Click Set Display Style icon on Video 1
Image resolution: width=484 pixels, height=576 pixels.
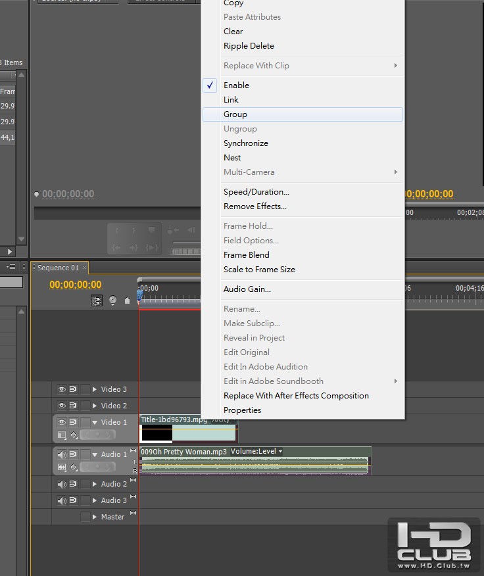click(62, 435)
